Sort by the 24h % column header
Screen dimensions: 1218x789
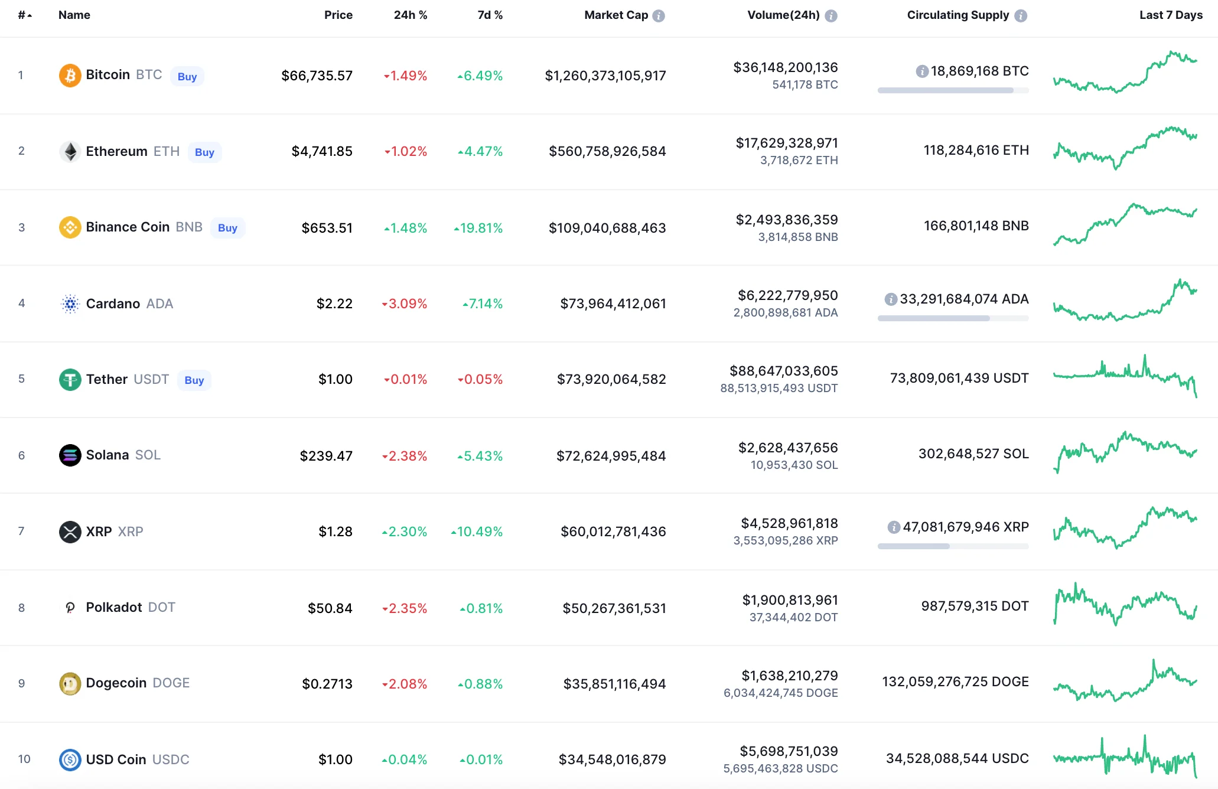point(410,15)
